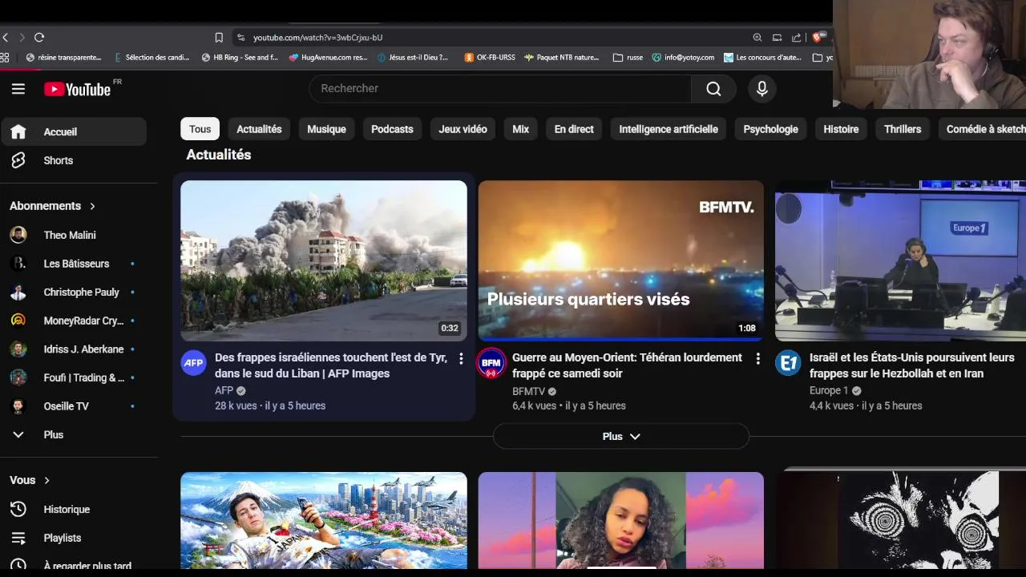Open three-dot menu of AFP video

(461, 359)
